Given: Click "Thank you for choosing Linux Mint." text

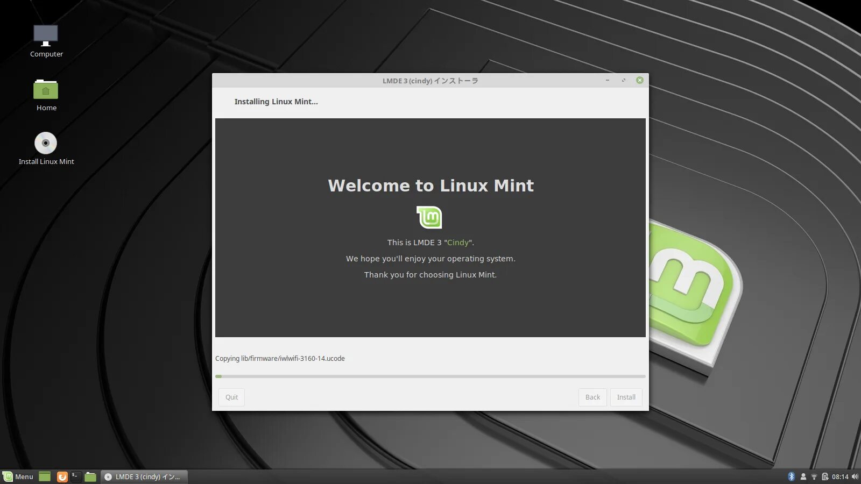Looking at the screenshot, I should [x=430, y=275].
